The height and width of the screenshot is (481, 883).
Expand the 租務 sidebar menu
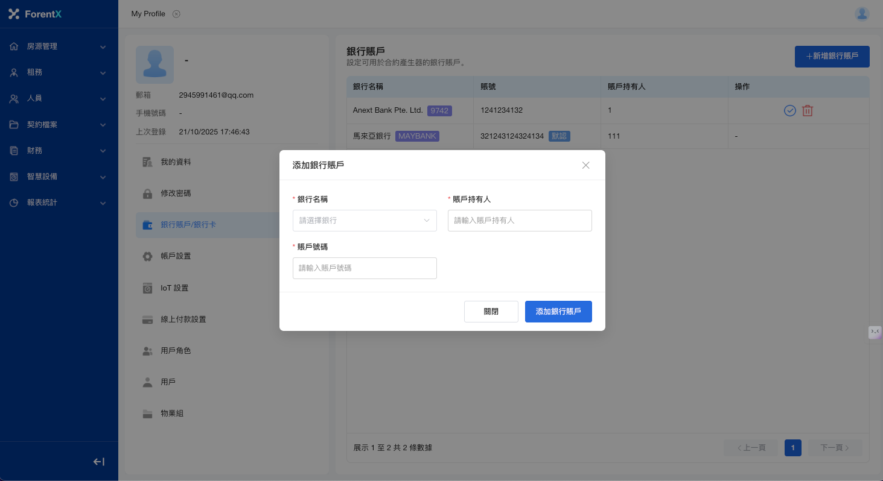58,72
